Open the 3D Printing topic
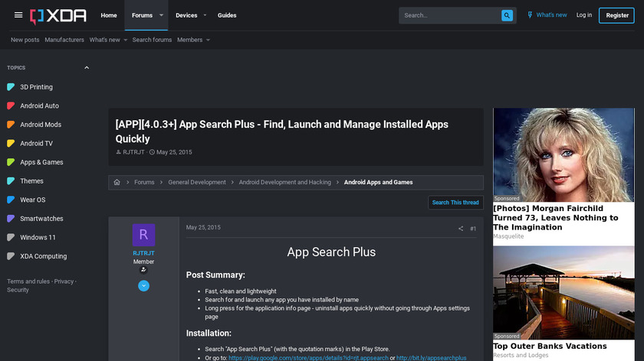The height and width of the screenshot is (361, 644). 36,87
